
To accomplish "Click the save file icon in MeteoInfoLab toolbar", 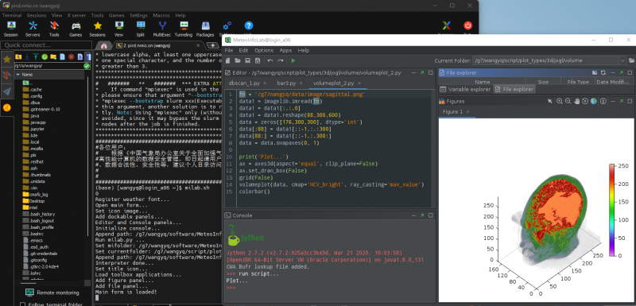I will coord(247,60).
